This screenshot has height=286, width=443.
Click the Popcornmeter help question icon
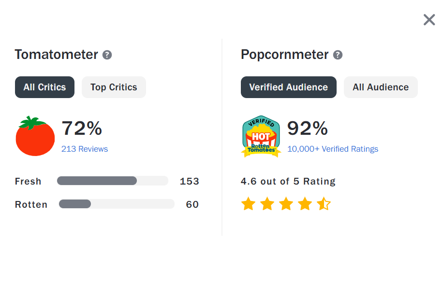click(338, 55)
